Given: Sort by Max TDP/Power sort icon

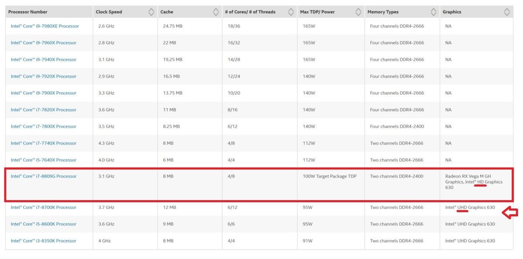Looking at the screenshot, I should [x=358, y=12].
